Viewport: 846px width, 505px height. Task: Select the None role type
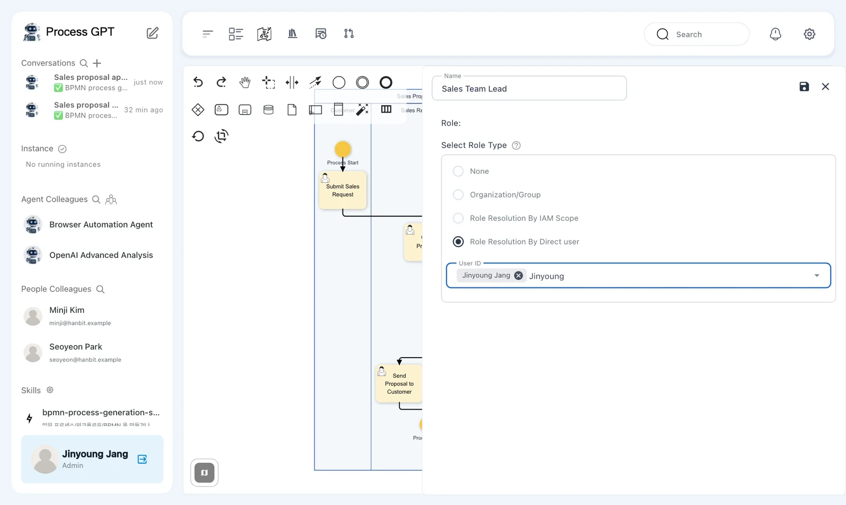click(458, 171)
